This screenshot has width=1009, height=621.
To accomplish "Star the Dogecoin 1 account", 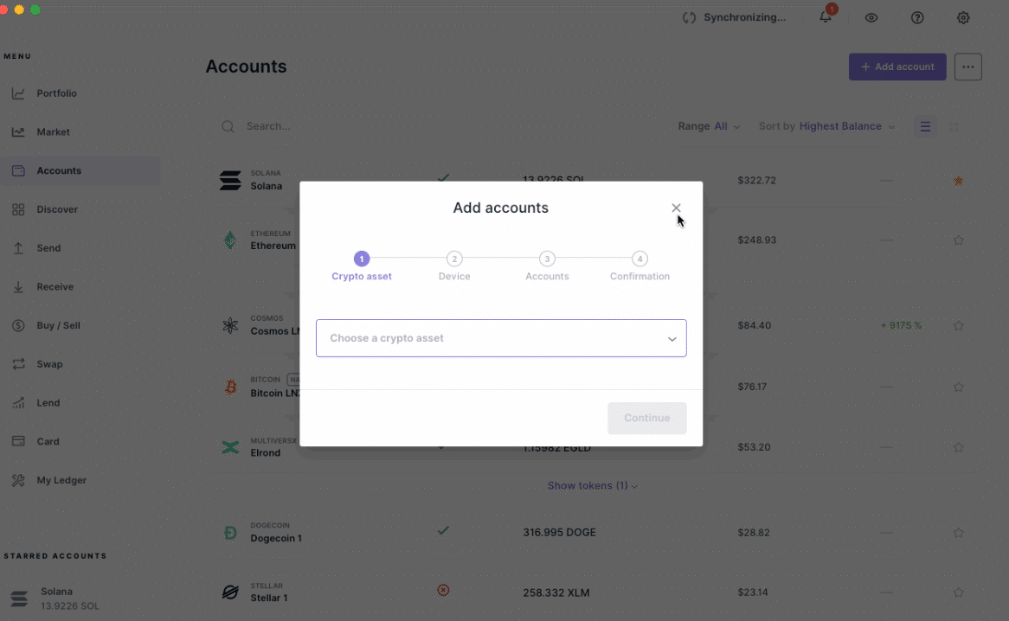I will click(x=959, y=533).
